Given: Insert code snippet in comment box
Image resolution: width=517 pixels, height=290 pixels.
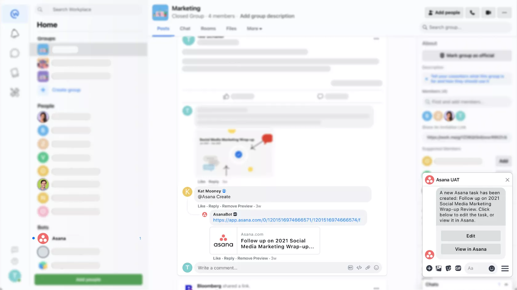Looking at the screenshot, I should click(359, 268).
